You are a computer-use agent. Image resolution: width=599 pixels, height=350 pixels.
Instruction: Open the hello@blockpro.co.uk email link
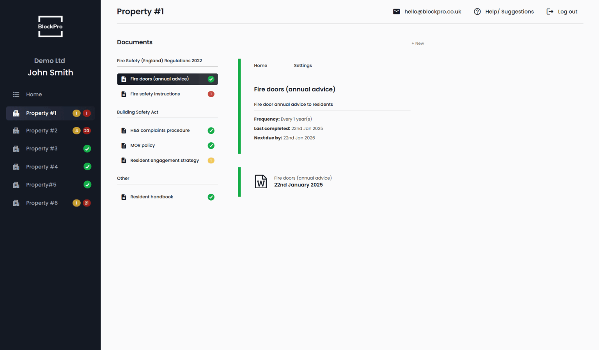(433, 11)
